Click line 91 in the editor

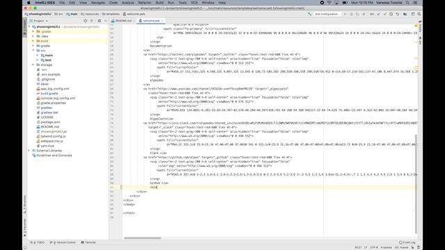270,187
